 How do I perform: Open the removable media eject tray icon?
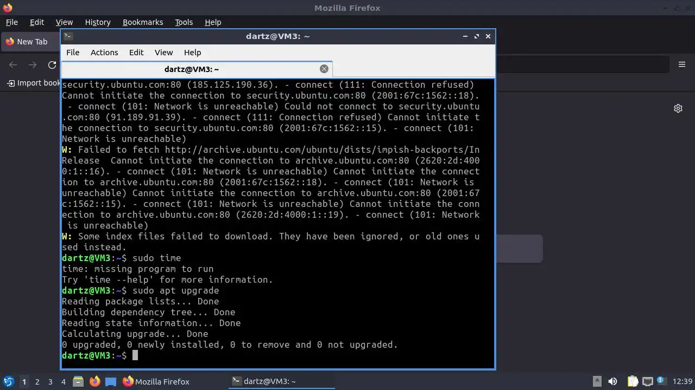click(597, 381)
